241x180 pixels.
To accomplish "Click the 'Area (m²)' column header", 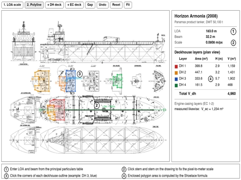I will point(201,59).
